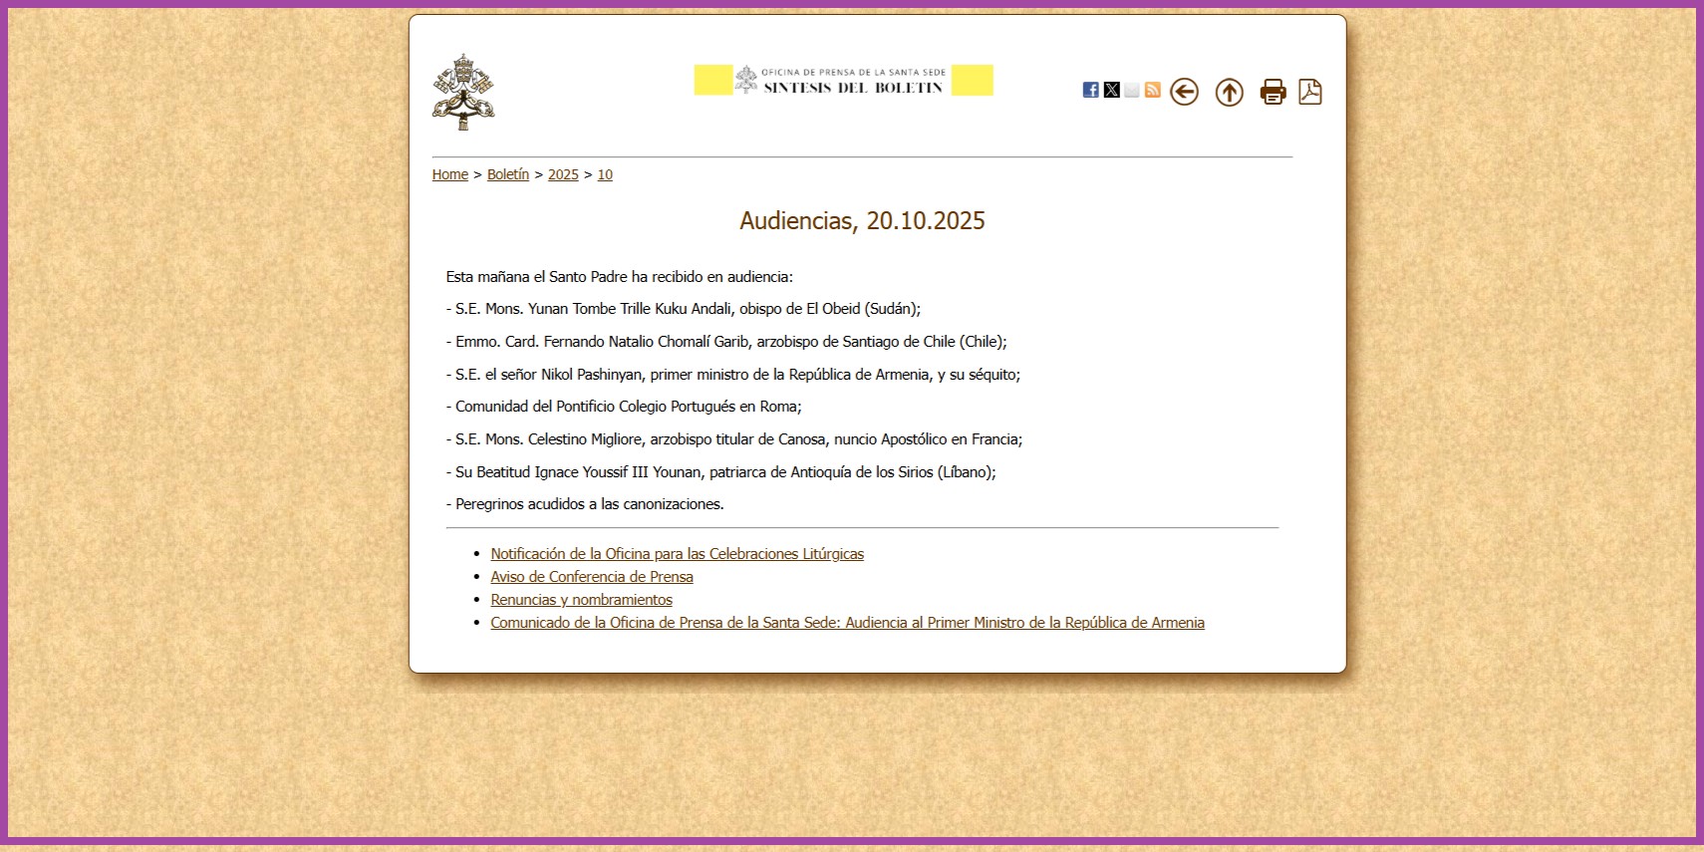
Task: Download the bulletin as PDF
Action: coord(1310,92)
